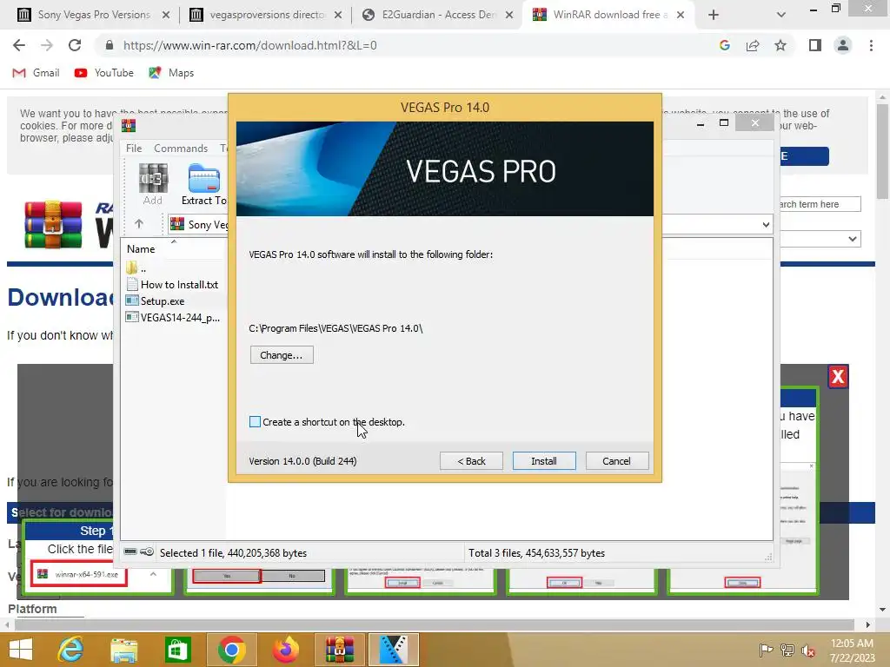Click the key icon in WinRAR status bar
Screen dimensions: 890x667
[x=147, y=551]
